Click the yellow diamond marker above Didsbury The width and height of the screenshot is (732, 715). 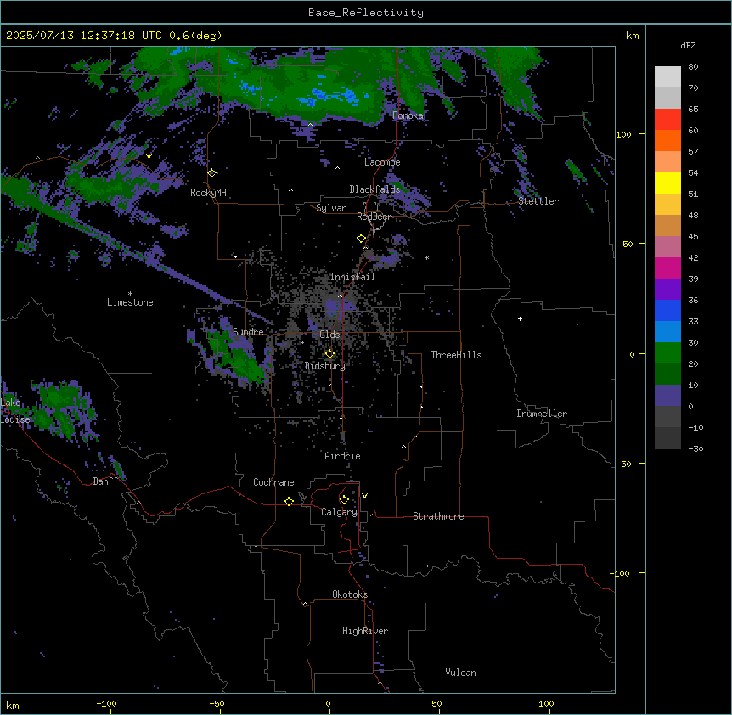coord(329,354)
